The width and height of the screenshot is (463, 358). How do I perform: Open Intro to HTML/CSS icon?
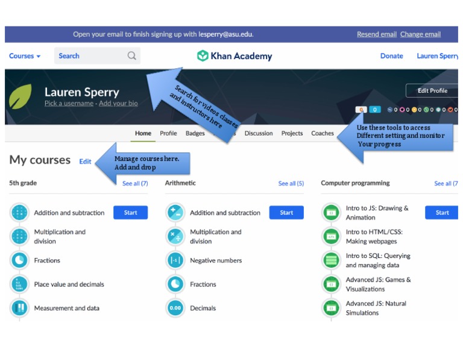pyautogui.click(x=332, y=236)
